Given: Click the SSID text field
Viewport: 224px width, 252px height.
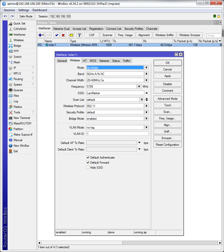Looking at the screenshot, I should point(115,93).
